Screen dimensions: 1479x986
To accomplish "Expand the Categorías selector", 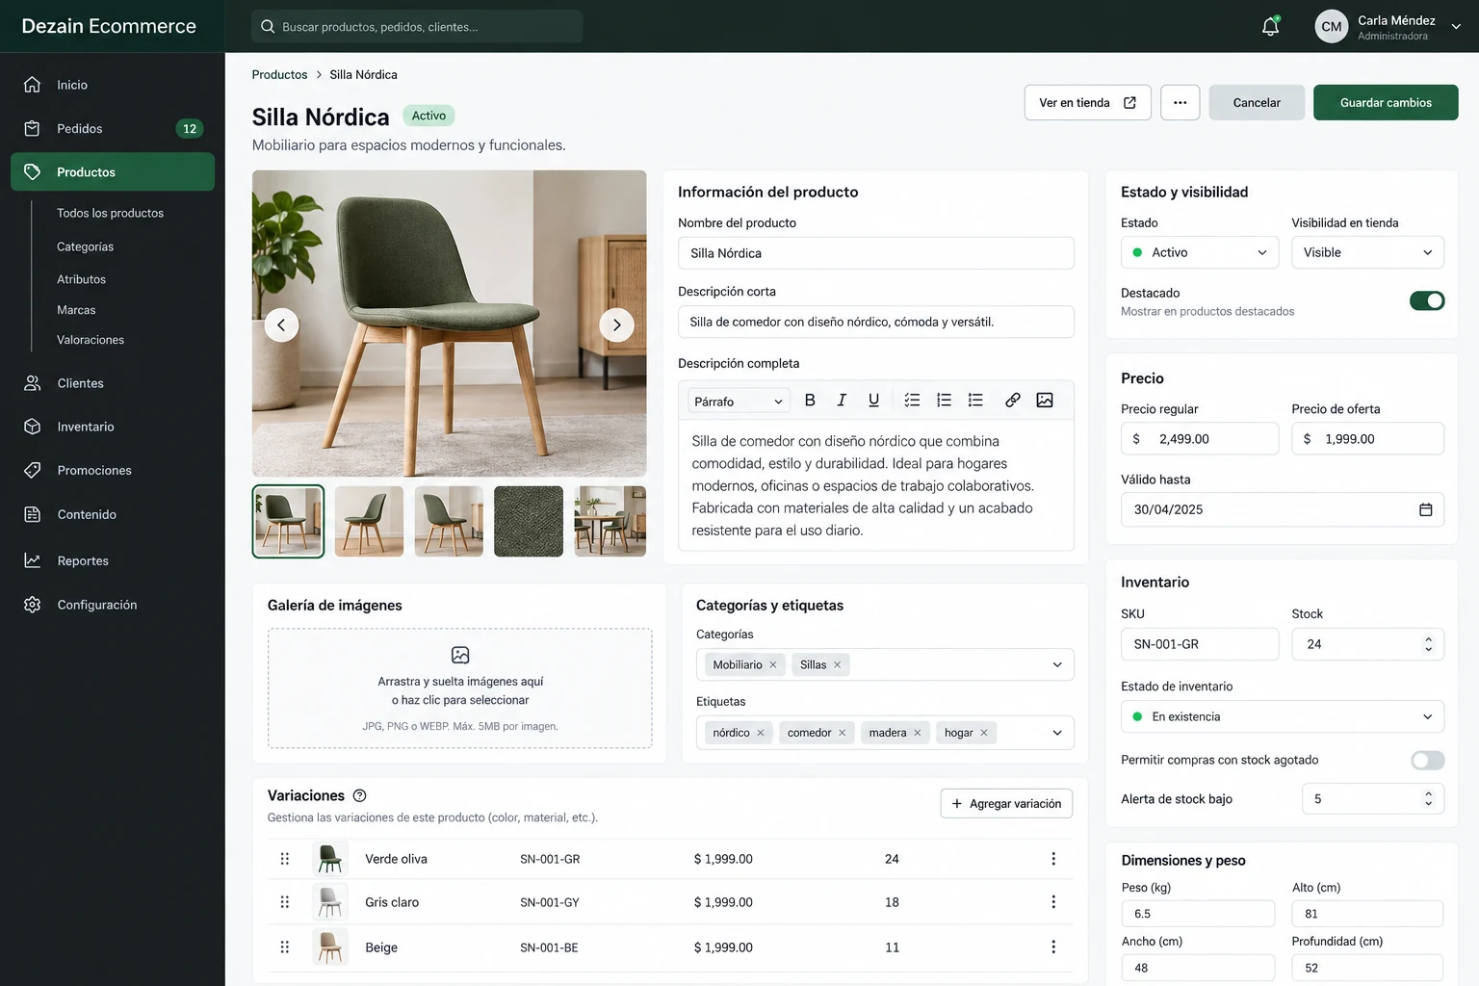I will (1056, 664).
